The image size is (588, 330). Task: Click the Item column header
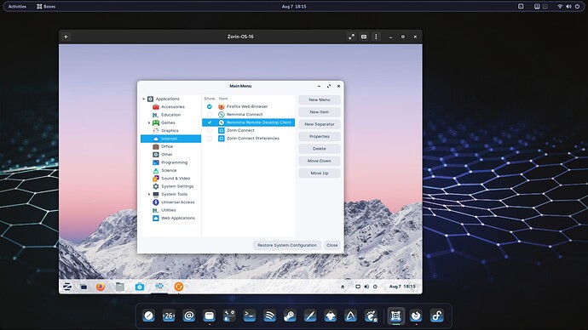(x=223, y=99)
